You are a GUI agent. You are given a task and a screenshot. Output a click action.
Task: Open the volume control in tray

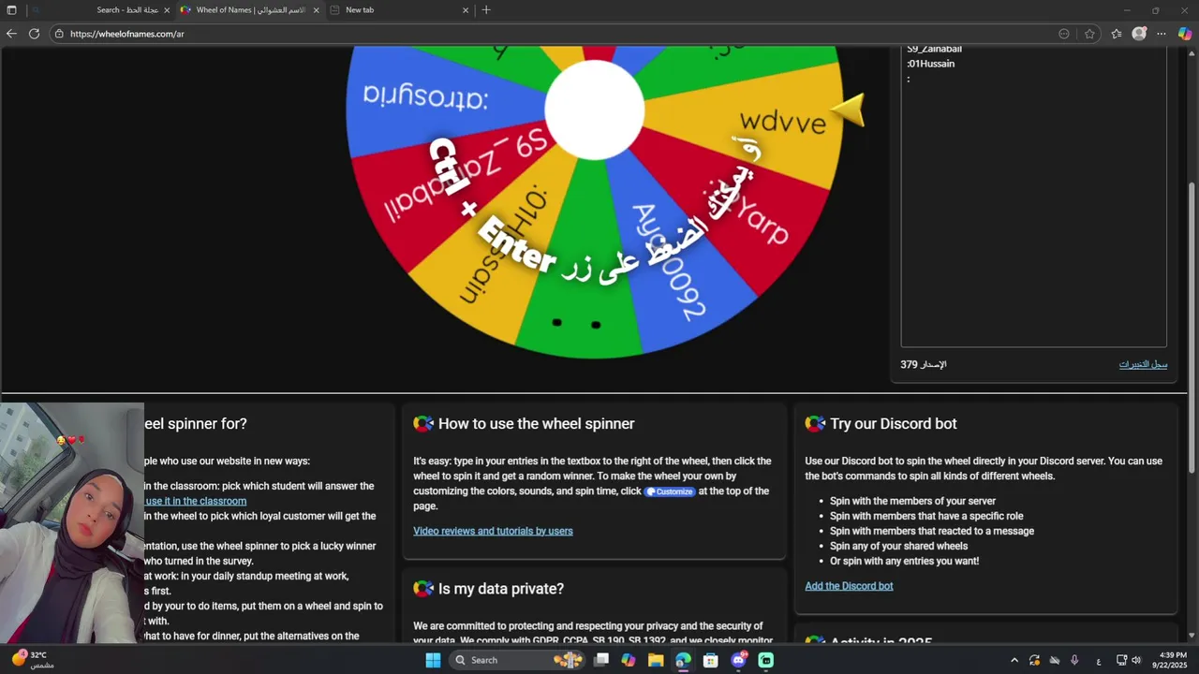click(1136, 660)
